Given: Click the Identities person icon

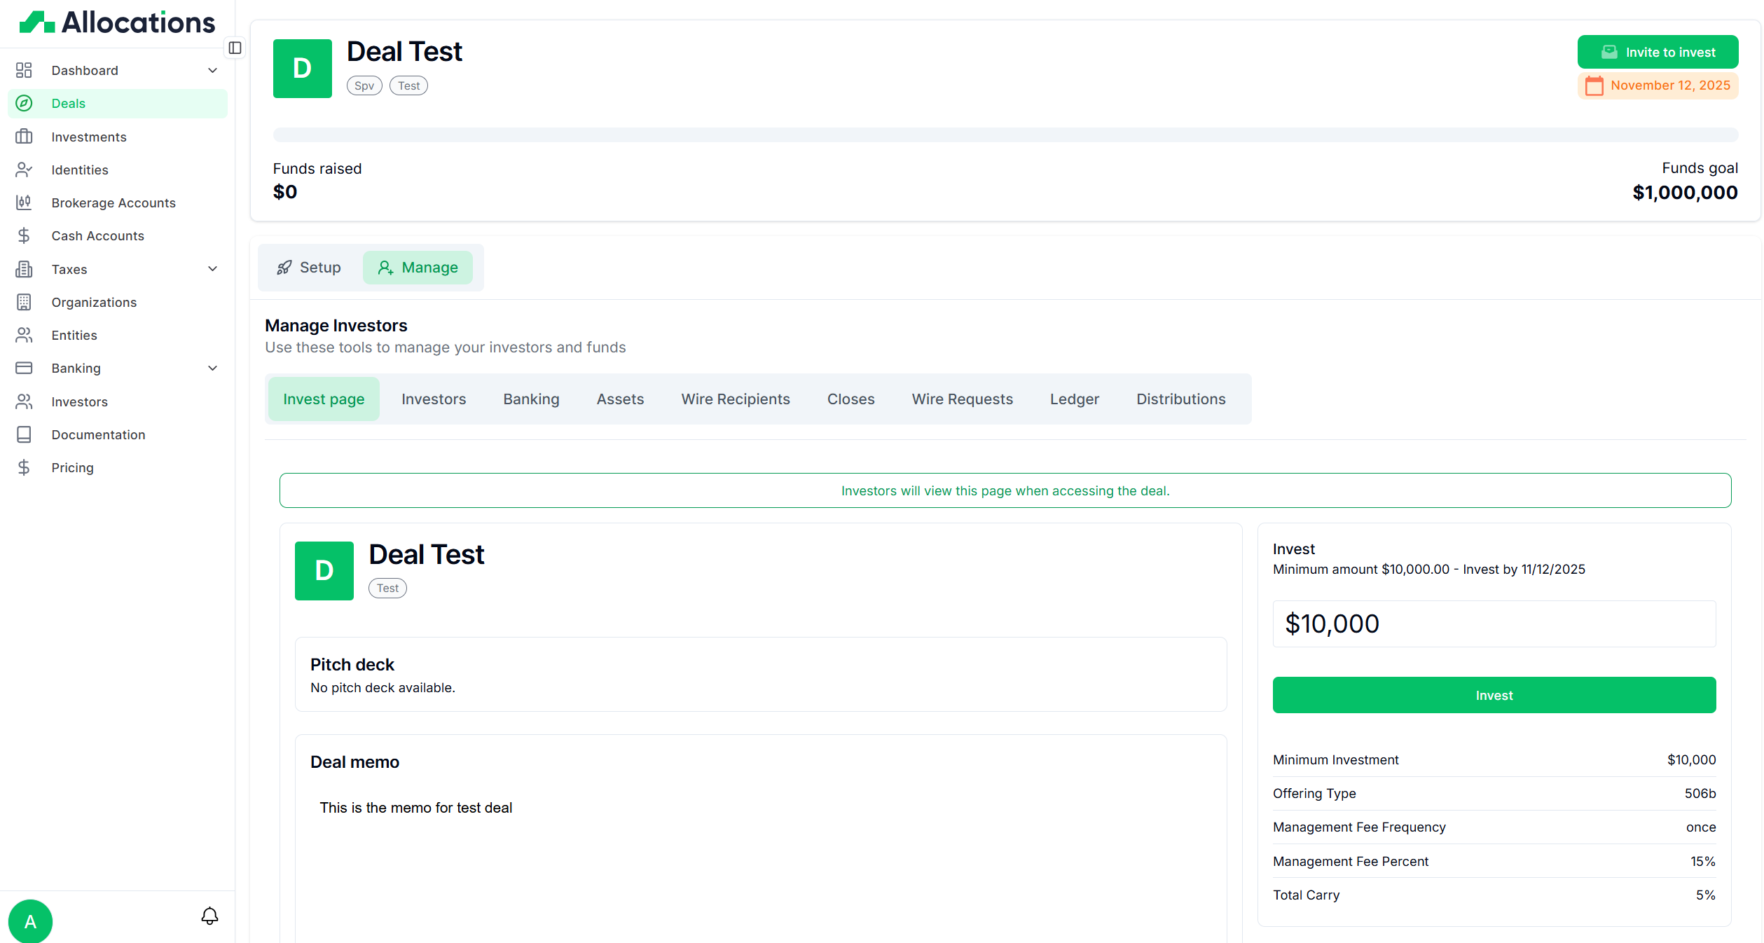Looking at the screenshot, I should [x=24, y=170].
